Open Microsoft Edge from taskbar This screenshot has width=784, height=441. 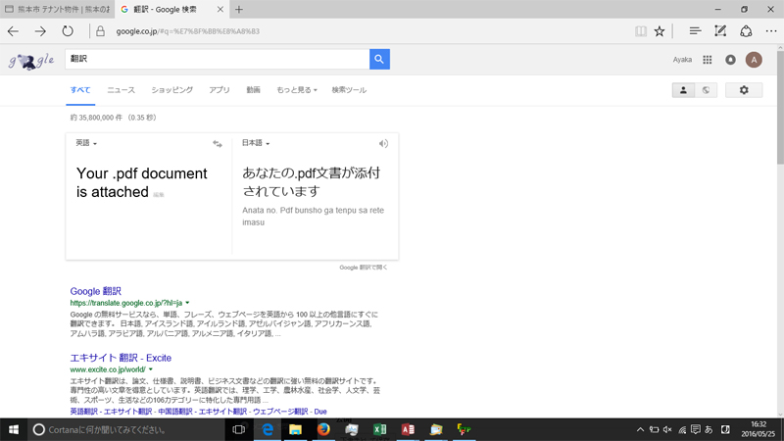268,429
